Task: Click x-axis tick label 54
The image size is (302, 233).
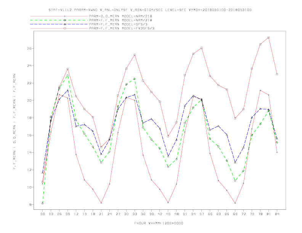Action: [x=193, y=214]
